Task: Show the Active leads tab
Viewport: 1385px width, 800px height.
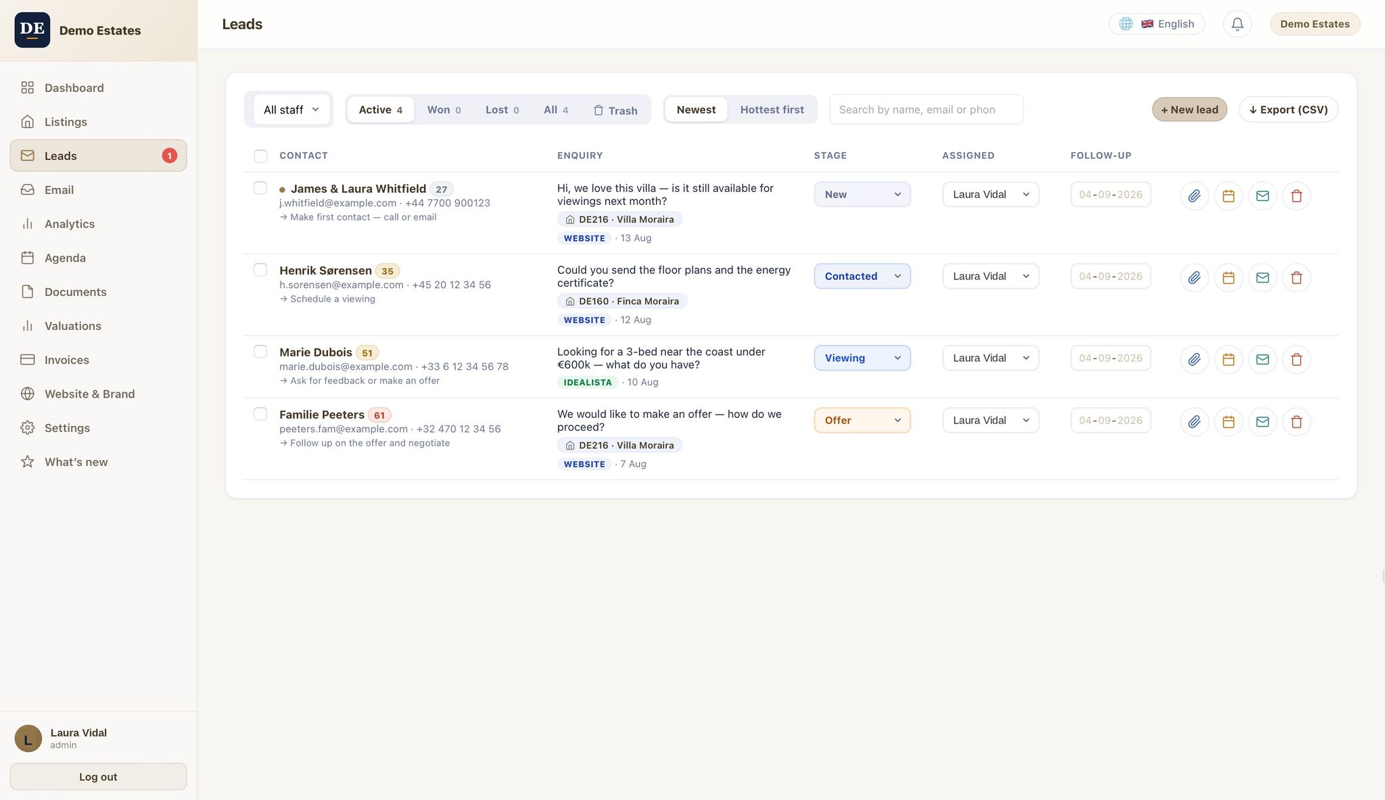Action: coord(381,110)
